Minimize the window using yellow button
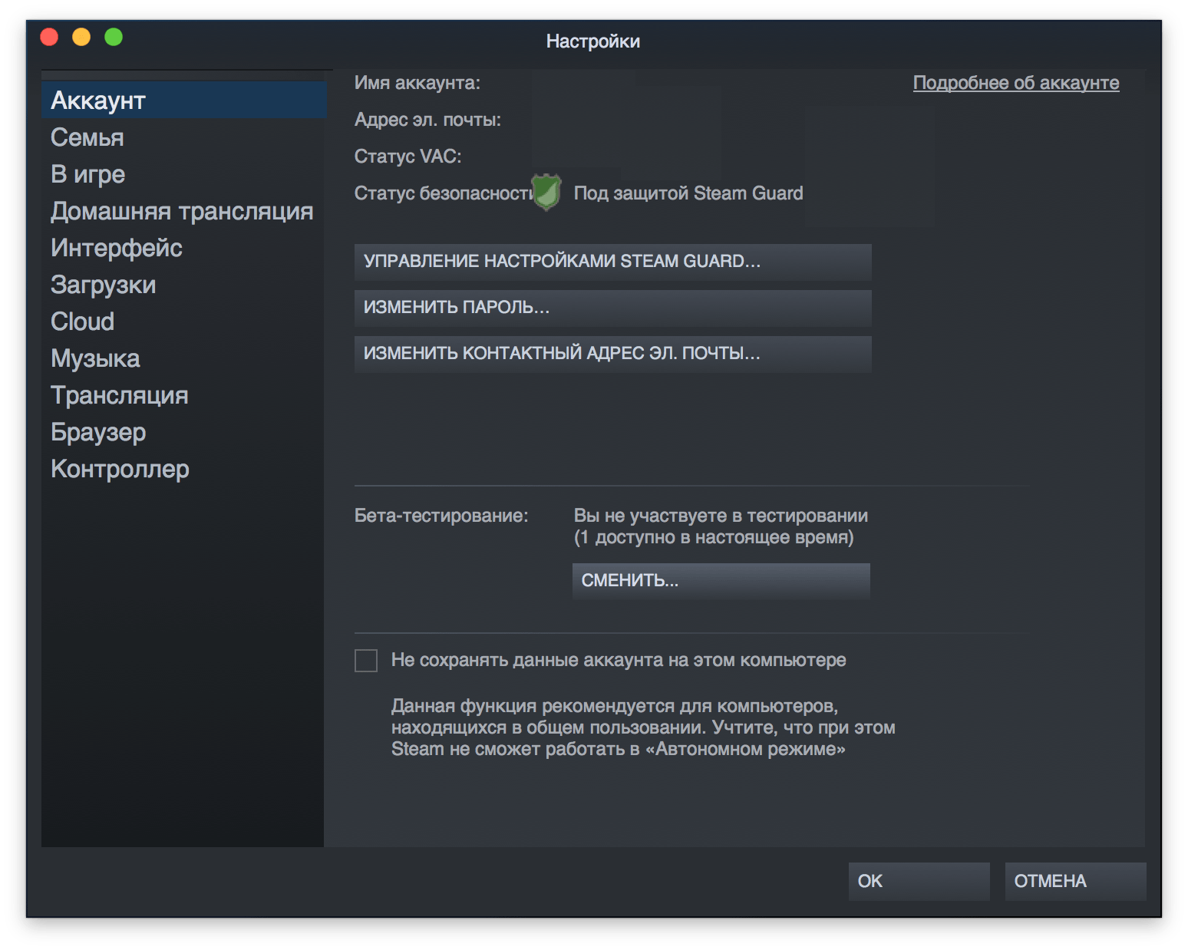The height and width of the screenshot is (950, 1188). 81,37
